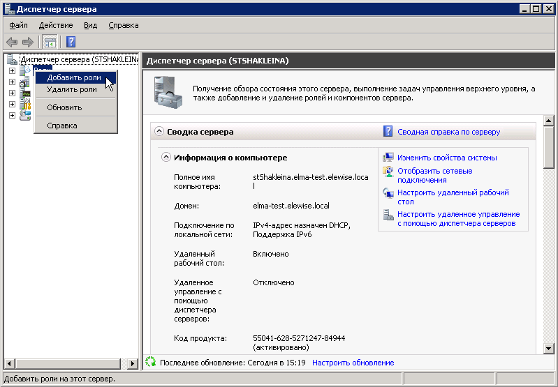The width and height of the screenshot is (558, 387).
Task: Click the green refresh icon in status area
Action: (150, 363)
